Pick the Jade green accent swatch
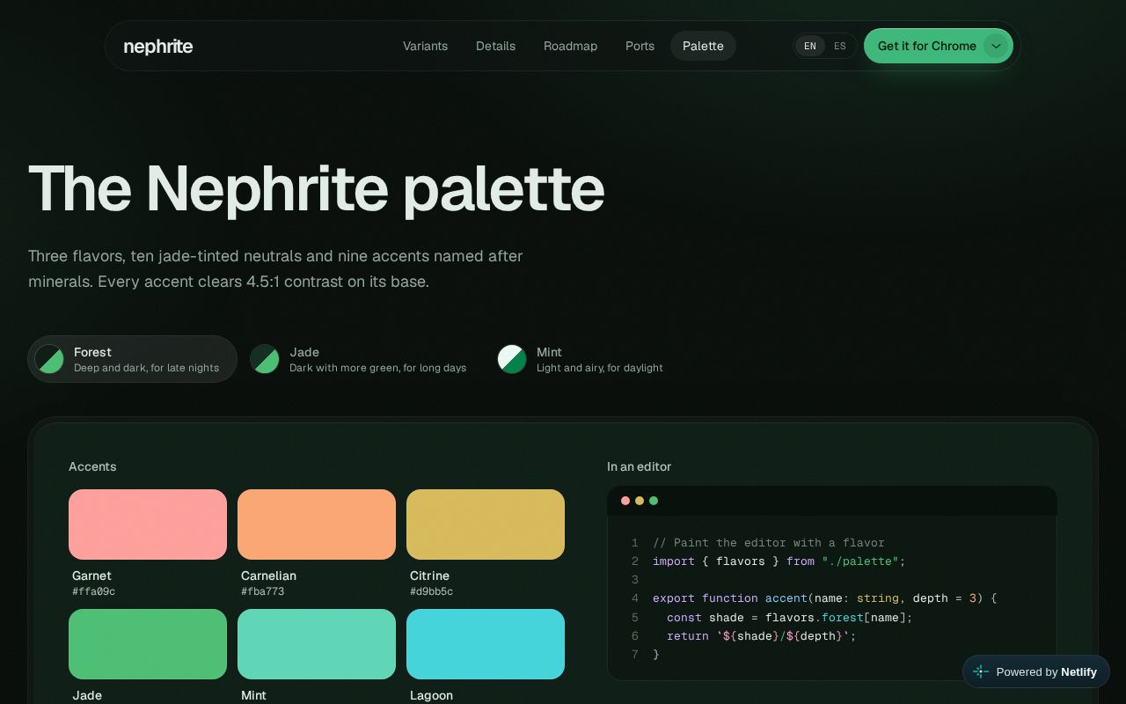 coord(148,644)
